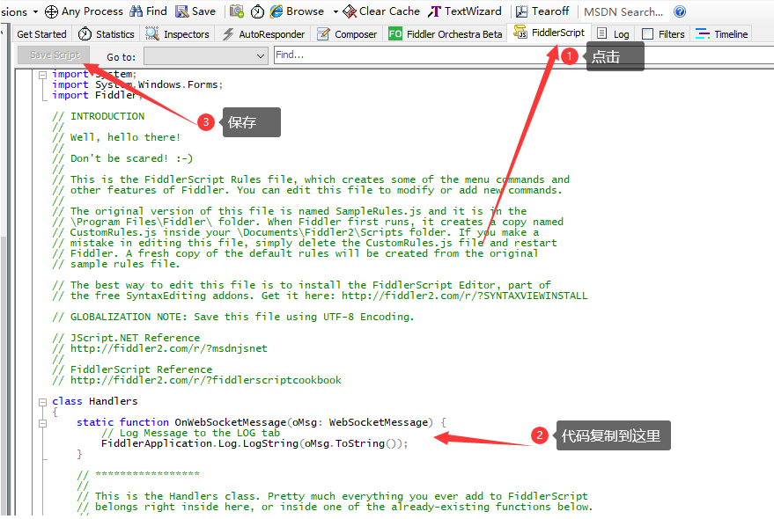
Task: Click the 'GLOBALIZATION NOTE' comment line
Action: tap(233, 318)
